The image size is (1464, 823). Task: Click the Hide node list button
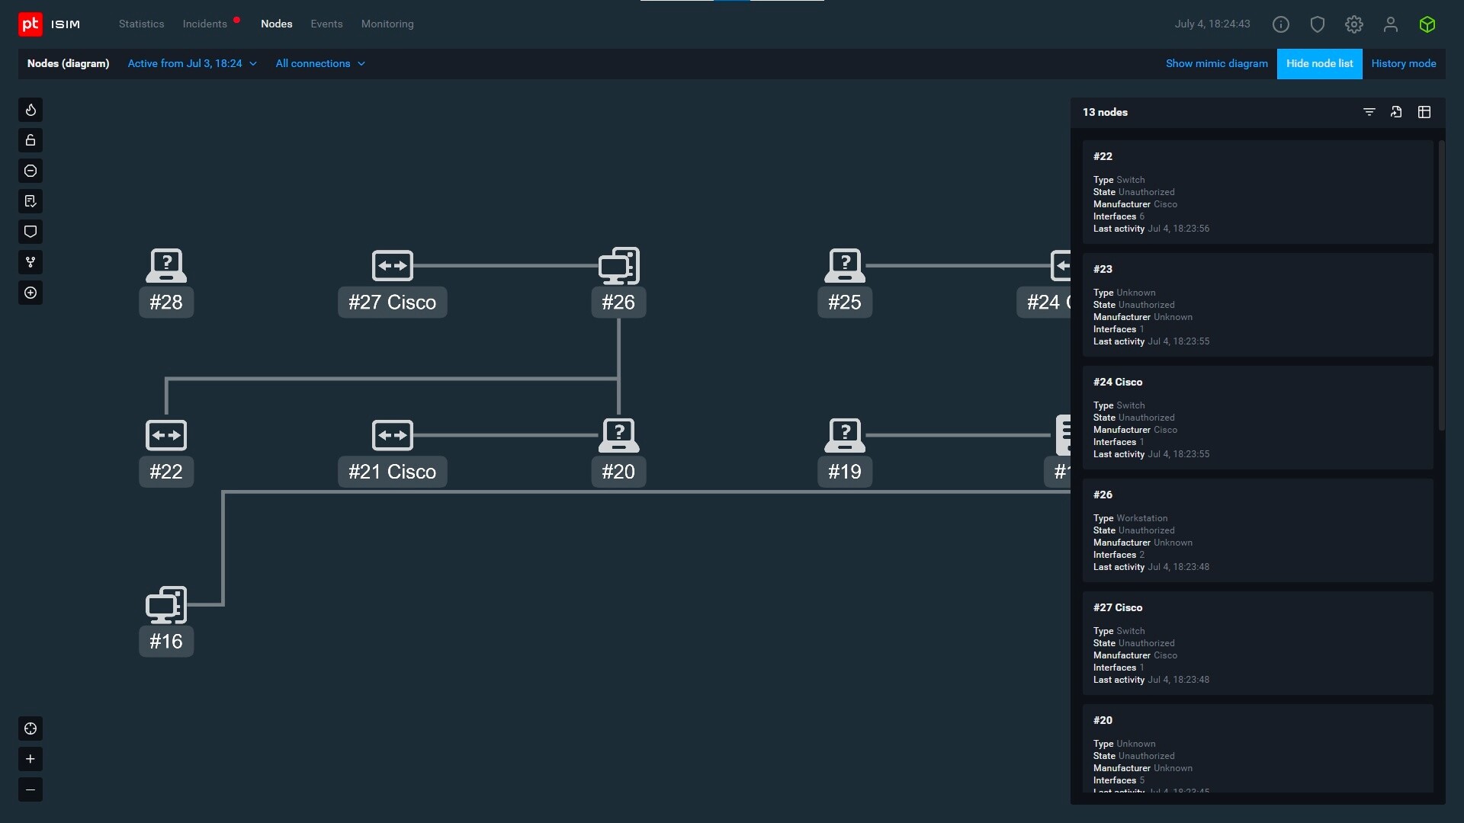tap(1320, 63)
